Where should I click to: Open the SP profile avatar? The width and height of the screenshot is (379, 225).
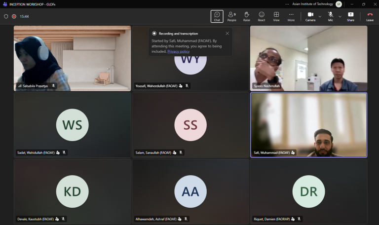click(339, 4)
